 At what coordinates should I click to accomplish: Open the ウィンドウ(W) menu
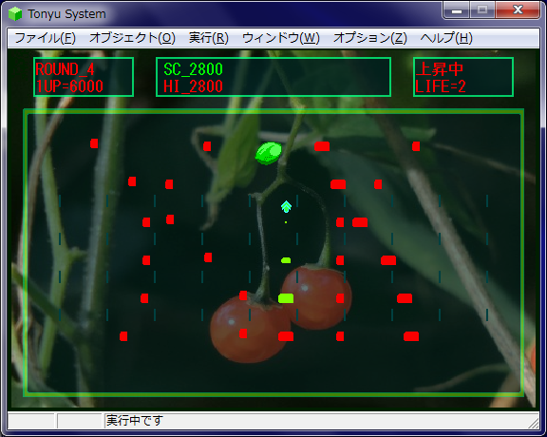click(x=281, y=38)
